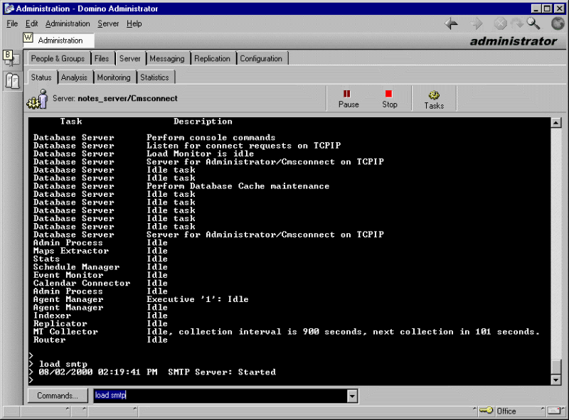Viewport: 569px width, 420px height.
Task: Click the 'Calendar Connector' task row
Action: (x=100, y=283)
